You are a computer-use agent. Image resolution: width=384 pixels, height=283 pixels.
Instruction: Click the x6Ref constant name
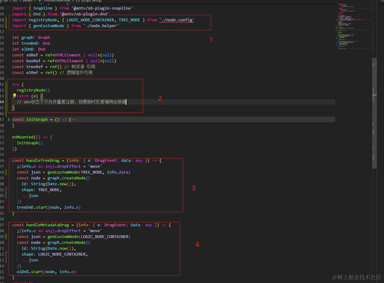[32, 55]
